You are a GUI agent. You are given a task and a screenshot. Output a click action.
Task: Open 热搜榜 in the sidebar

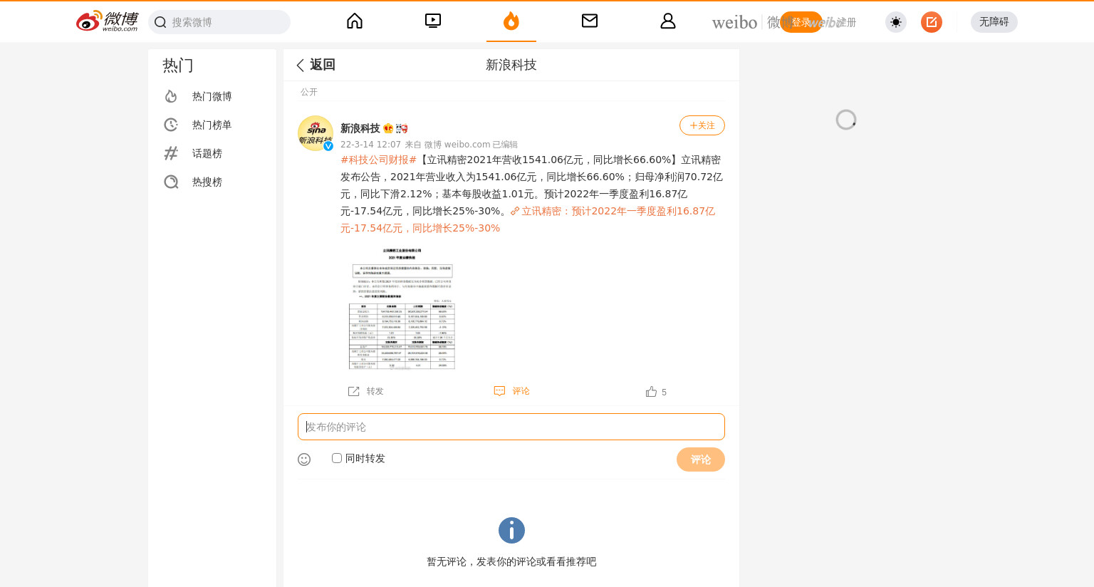tap(212, 182)
